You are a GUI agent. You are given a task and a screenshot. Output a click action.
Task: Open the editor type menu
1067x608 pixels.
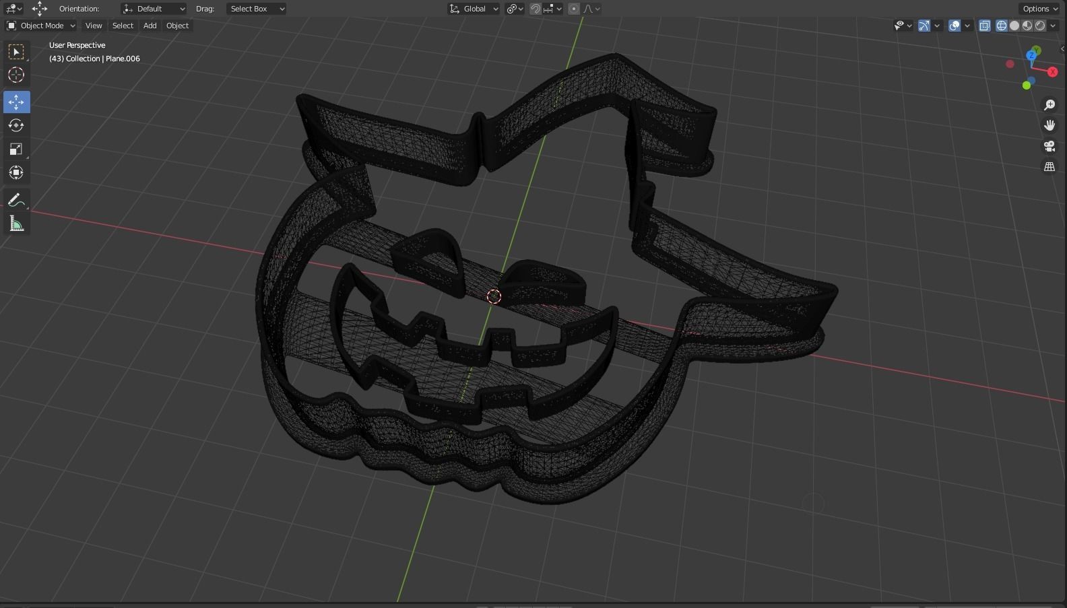coord(13,9)
